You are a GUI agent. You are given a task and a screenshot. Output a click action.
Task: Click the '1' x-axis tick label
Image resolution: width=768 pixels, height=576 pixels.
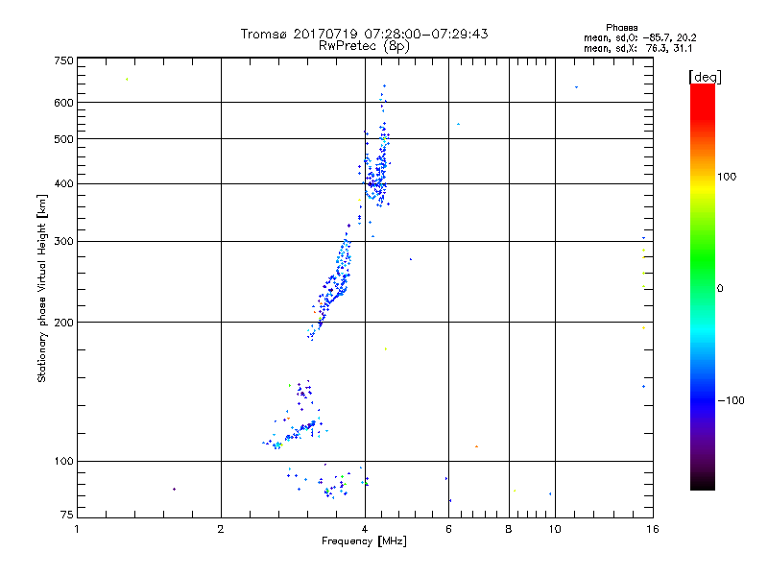[x=77, y=529]
